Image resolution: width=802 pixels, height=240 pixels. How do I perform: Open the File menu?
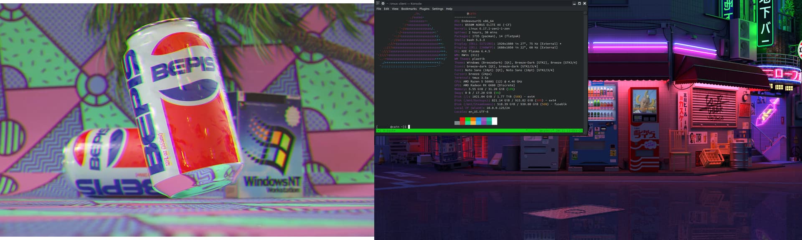coord(379,9)
